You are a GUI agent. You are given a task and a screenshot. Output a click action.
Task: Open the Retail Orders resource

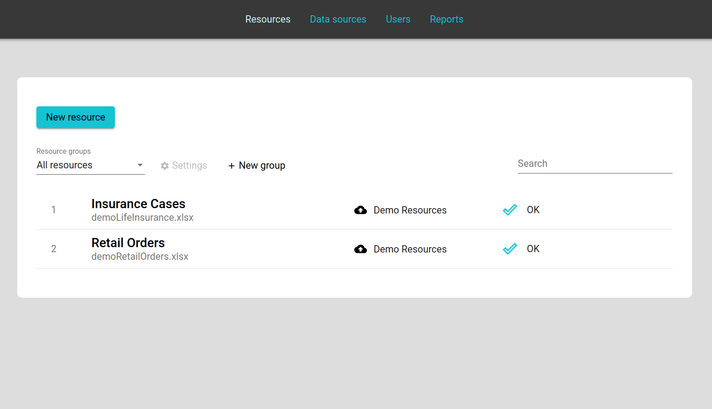(128, 243)
